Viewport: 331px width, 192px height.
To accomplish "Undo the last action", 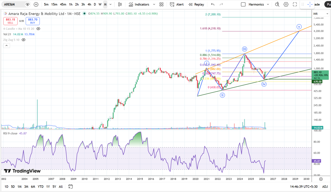I will point(213,4).
